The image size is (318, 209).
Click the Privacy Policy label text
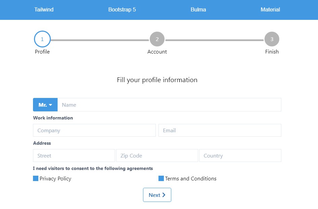pyautogui.click(x=55, y=179)
